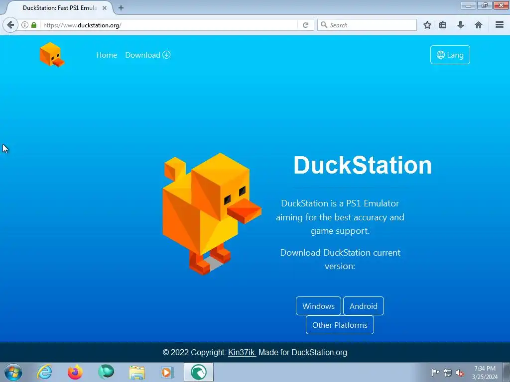
Task: Open the downloads arrow icon
Action: [x=461, y=25]
